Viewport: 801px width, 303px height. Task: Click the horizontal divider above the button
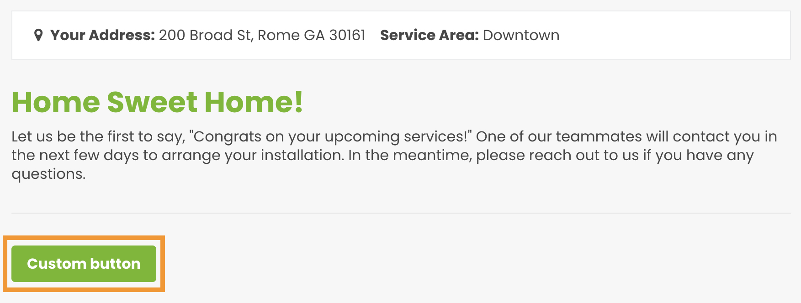(401, 213)
